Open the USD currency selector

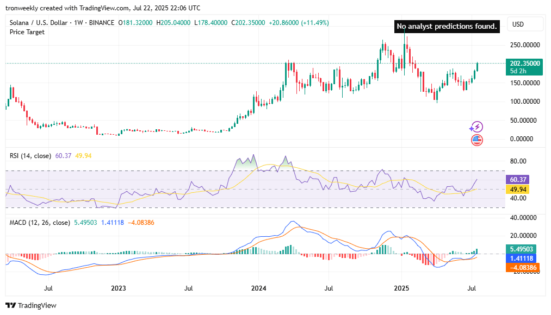click(525, 24)
